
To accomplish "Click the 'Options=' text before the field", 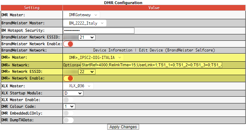I will (x=72, y=65).
